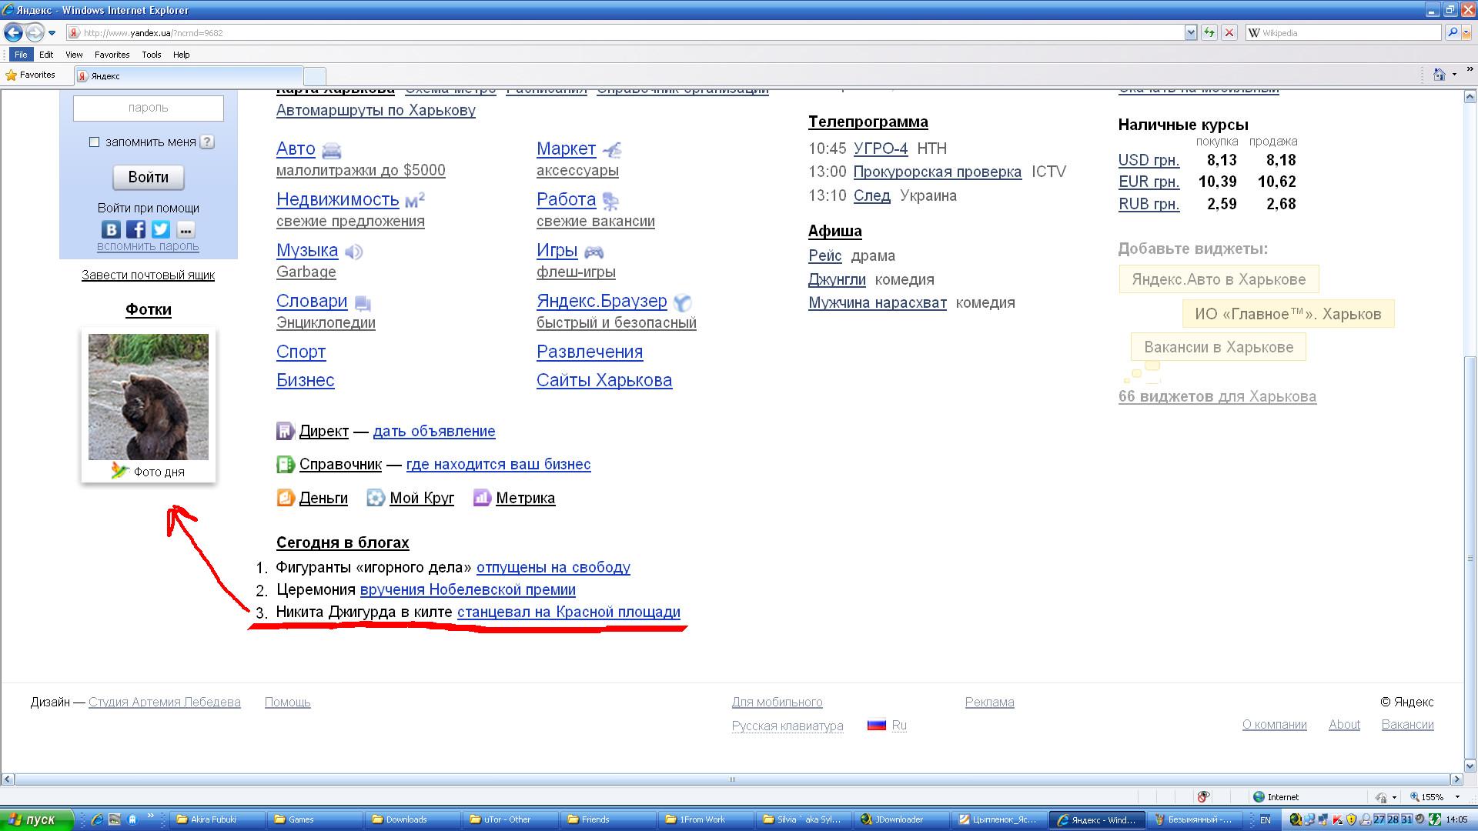1478x831 pixels.
Task: Open the View menu
Action: pos(74,55)
